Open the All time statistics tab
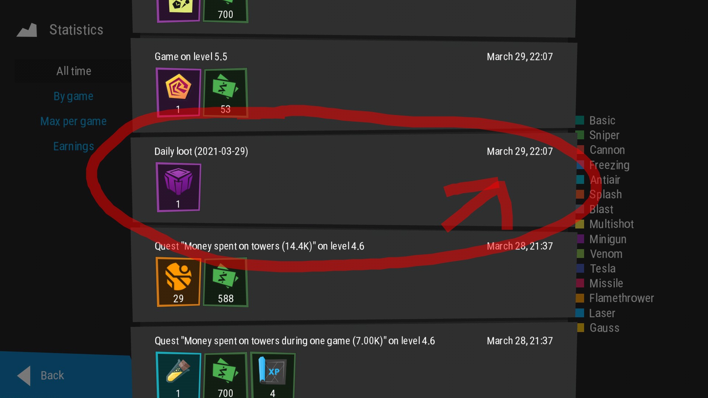Screen dimensions: 708x398 [x=73, y=71]
